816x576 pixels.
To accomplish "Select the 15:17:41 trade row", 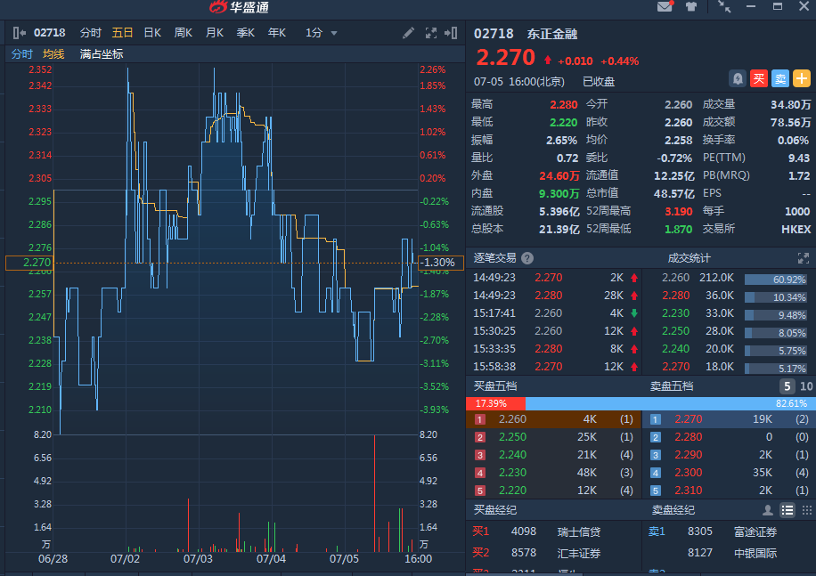I will coord(555,313).
